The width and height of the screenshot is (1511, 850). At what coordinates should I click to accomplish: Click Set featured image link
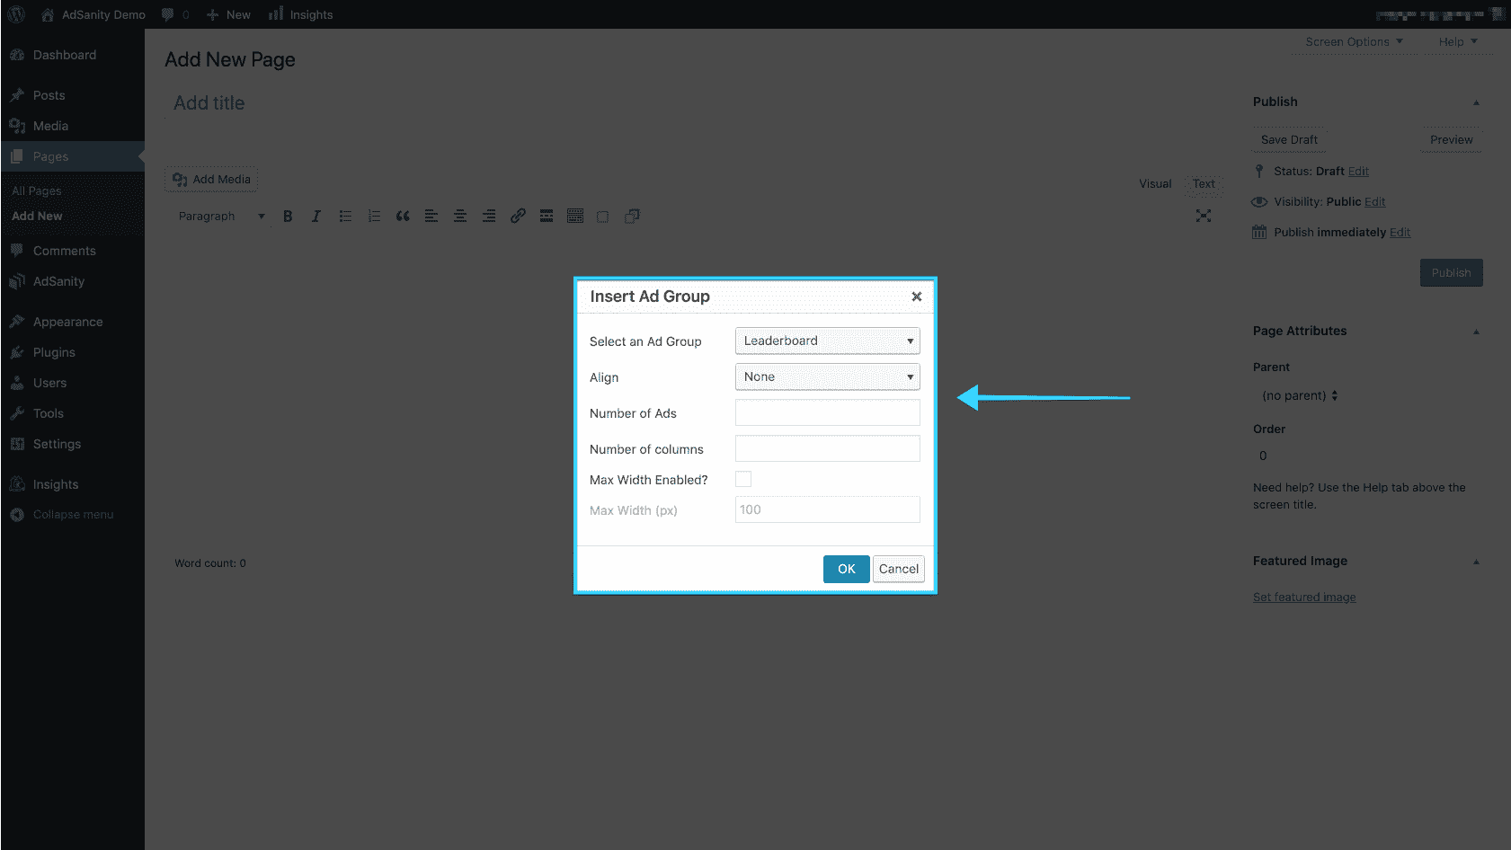point(1304,598)
